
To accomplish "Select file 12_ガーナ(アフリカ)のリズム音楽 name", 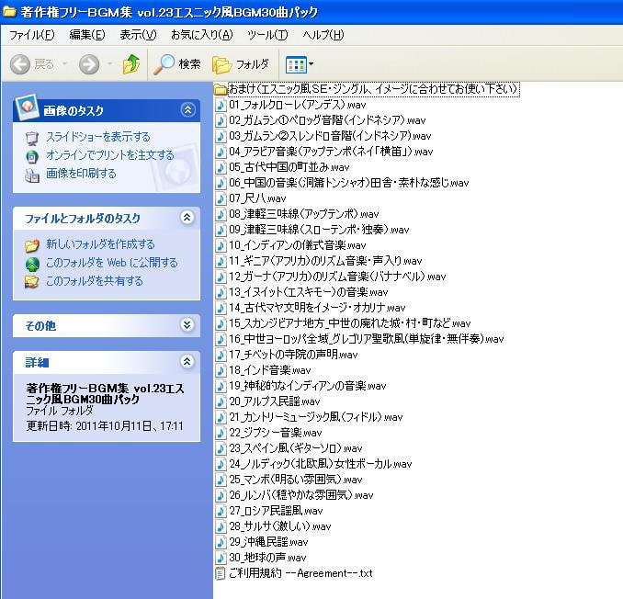I will (338, 277).
